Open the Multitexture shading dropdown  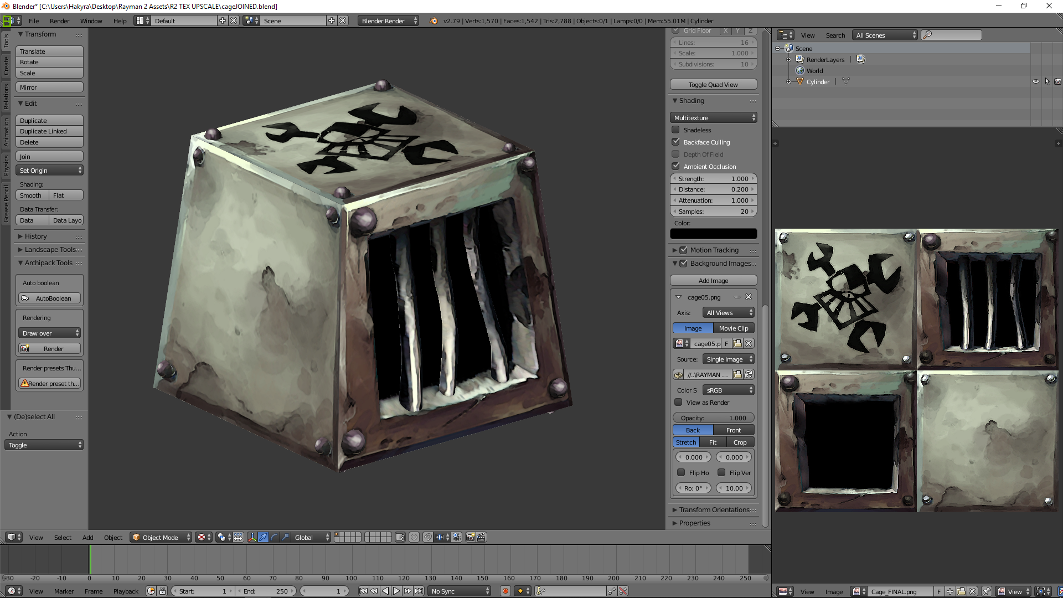[713, 117]
